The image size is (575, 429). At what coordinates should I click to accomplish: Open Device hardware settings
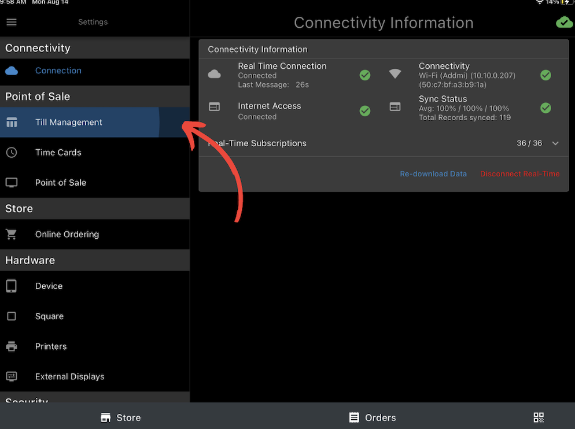(95, 286)
